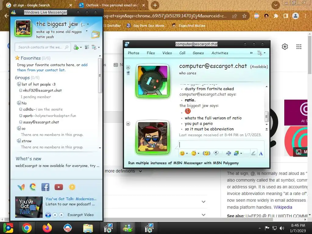
Task: Open the YouTube icon in Messenger bottom bar
Action: point(59,187)
